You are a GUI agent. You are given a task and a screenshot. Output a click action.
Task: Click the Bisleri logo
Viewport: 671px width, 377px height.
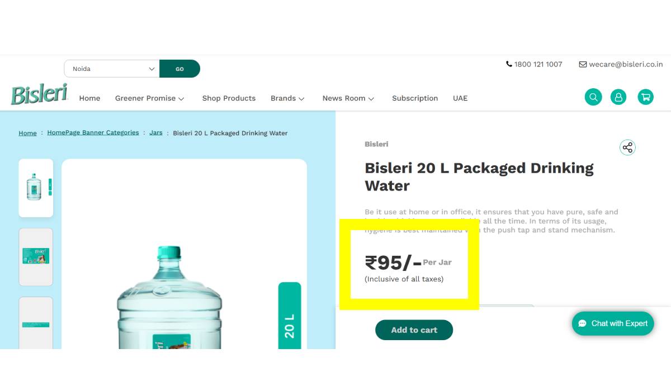39,95
